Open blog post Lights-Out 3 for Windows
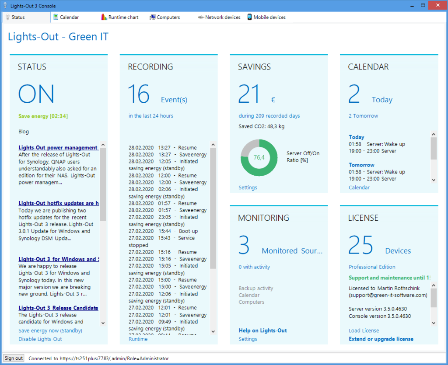This screenshot has height=365, width=448. [59, 259]
